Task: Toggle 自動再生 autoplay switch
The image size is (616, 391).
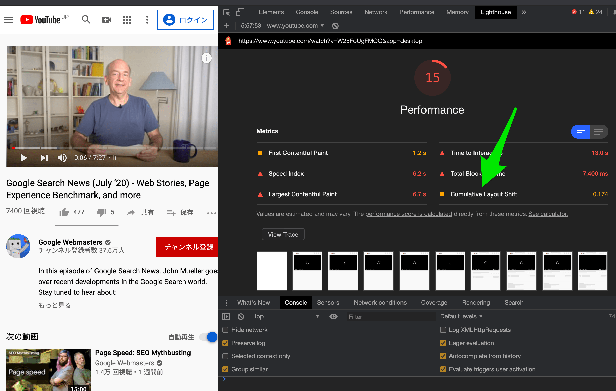Action: point(208,337)
